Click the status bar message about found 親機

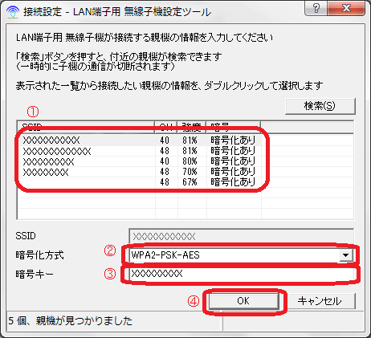[x=71, y=320]
